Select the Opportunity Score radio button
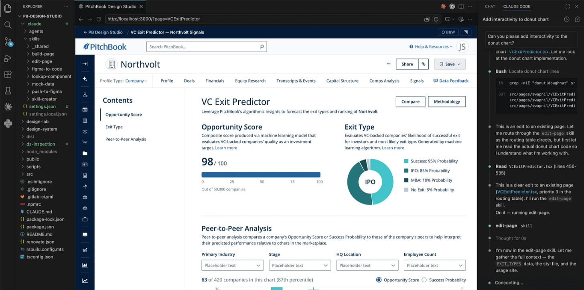 tap(379, 280)
